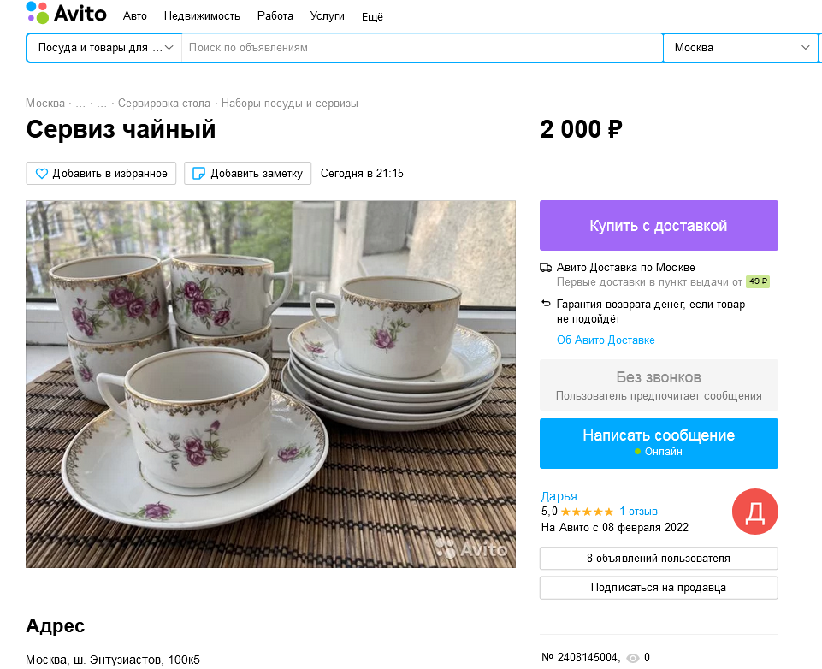Screen dimensions: 822x669
Task: Click the 'Купить с доставкой' button
Action: point(658,225)
